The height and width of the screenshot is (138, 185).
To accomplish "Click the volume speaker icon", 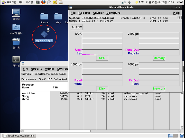I will click(x=129, y=2).
